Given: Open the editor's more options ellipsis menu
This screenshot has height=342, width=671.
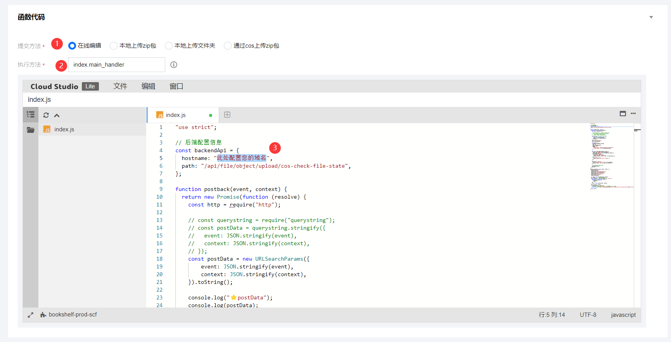Looking at the screenshot, I should coord(633,113).
